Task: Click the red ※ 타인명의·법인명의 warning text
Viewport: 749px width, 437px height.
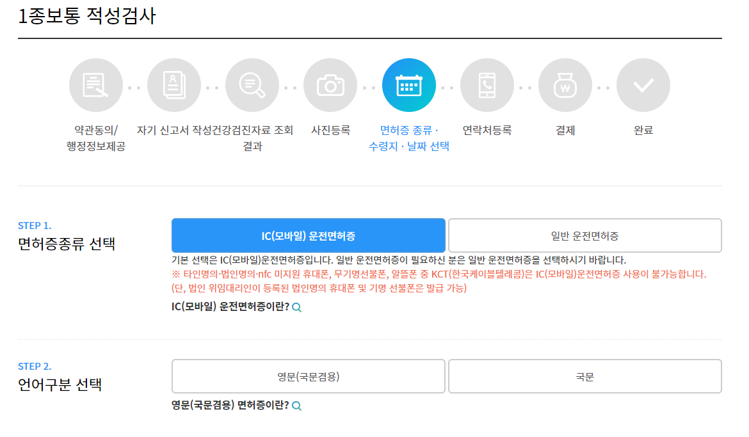Action: [439, 274]
